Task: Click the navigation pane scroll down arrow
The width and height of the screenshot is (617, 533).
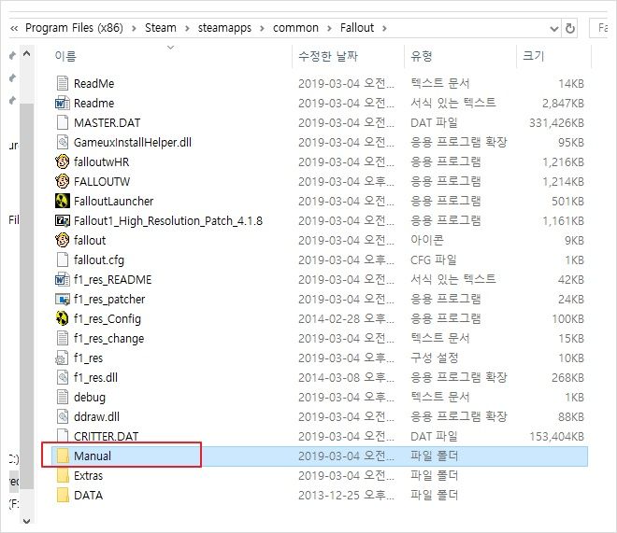Action: click(26, 521)
